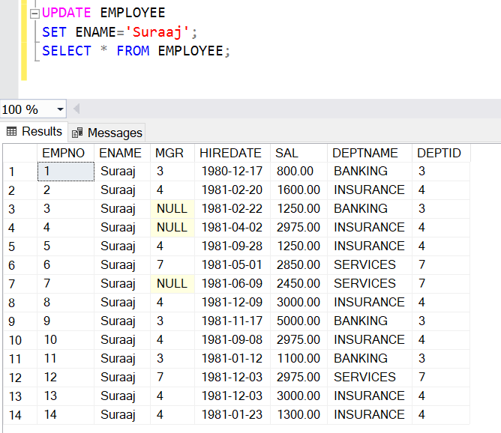
Task: Click the Messages tab icon
Action: point(77,133)
